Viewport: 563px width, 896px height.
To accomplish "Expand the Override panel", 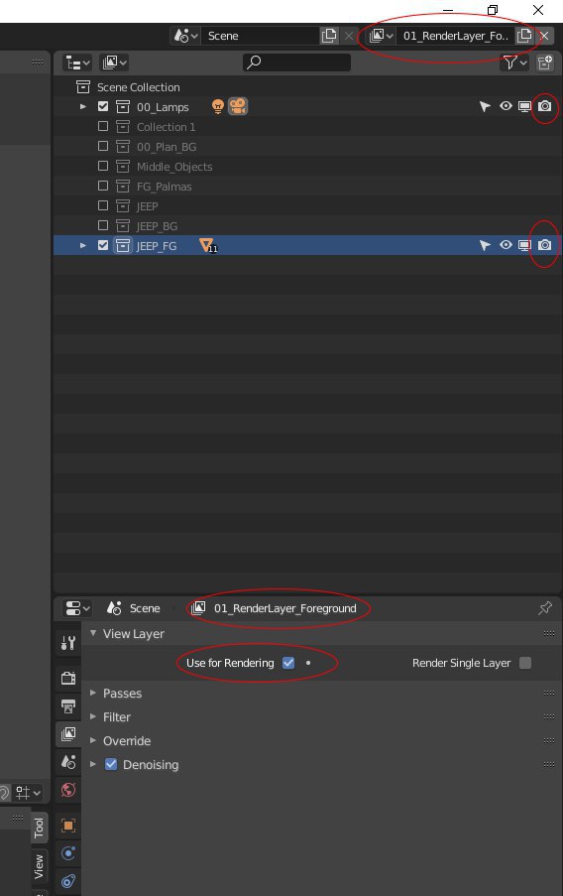I will point(93,740).
